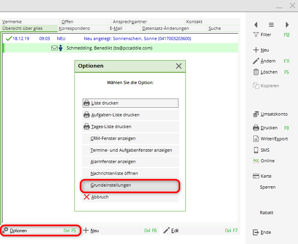Switch to the Korrespondenz tab
Viewport: 298px width, 244px height.
pyautogui.click(x=74, y=28)
